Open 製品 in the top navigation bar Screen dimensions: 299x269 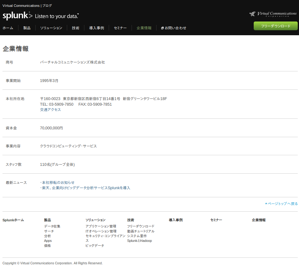tap(27, 28)
